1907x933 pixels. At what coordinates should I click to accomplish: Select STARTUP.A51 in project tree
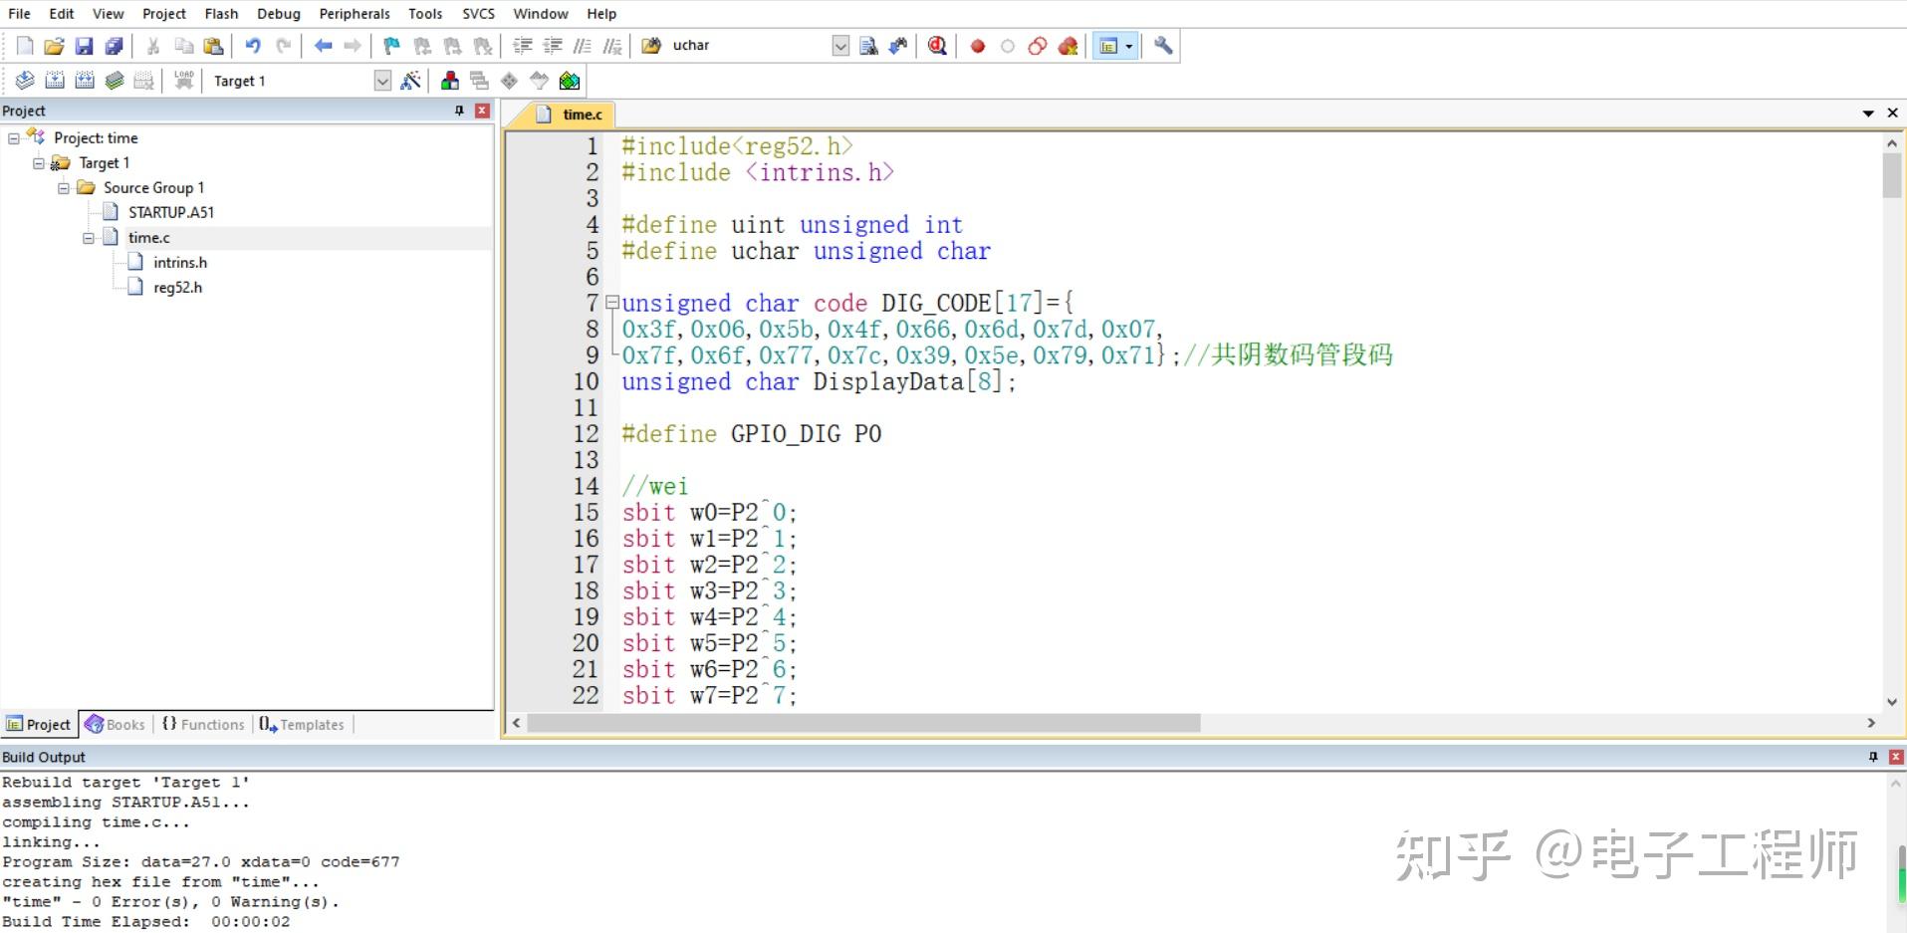click(171, 211)
